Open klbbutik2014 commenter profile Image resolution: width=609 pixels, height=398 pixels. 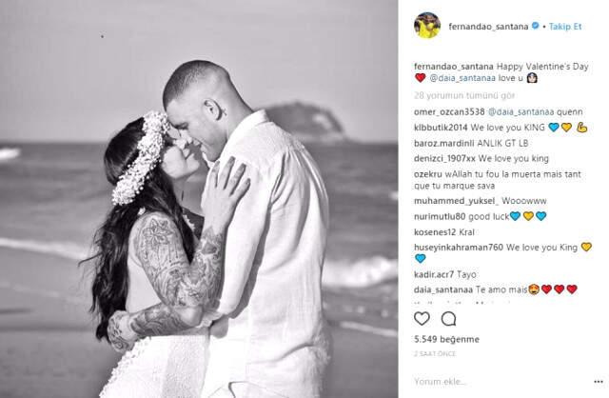point(441,128)
